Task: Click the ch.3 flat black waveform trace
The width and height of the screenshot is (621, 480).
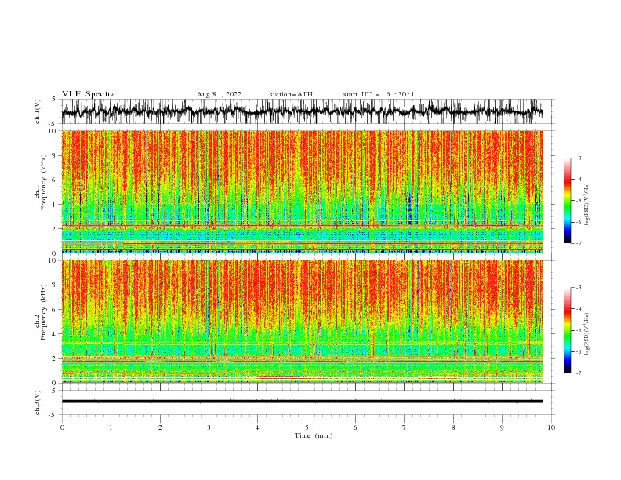Action: coord(302,402)
